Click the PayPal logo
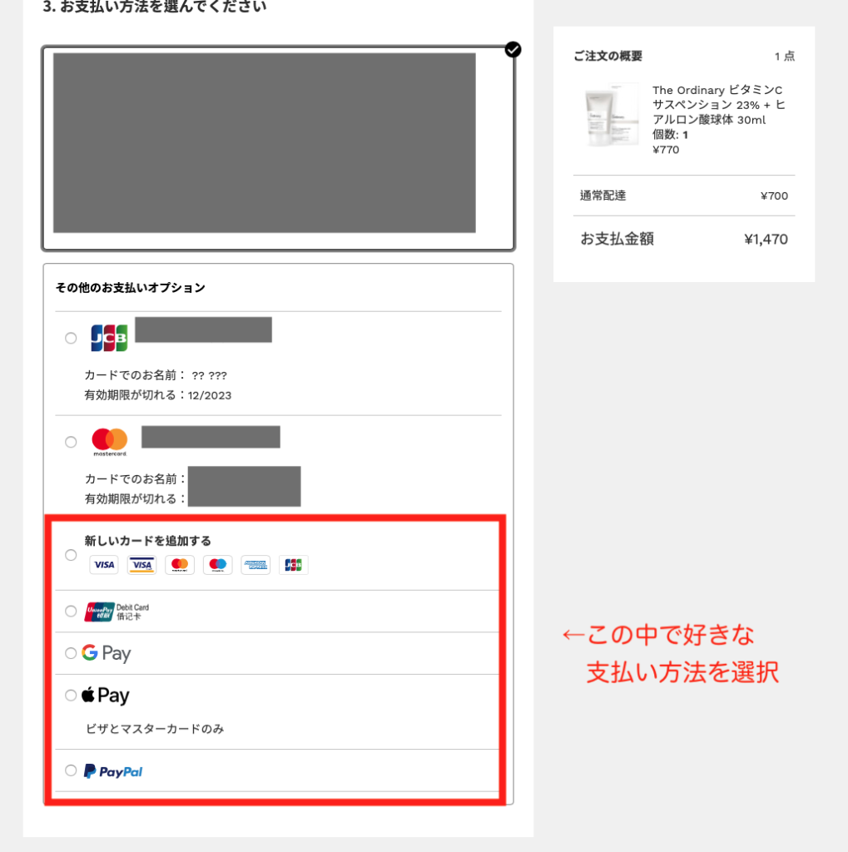Viewport: 848px width, 852px height. pyautogui.click(x=113, y=771)
